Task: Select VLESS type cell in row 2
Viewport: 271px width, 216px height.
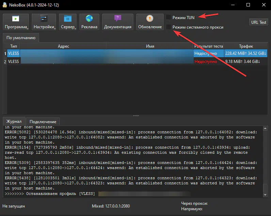Action: pyautogui.click(x=14, y=62)
